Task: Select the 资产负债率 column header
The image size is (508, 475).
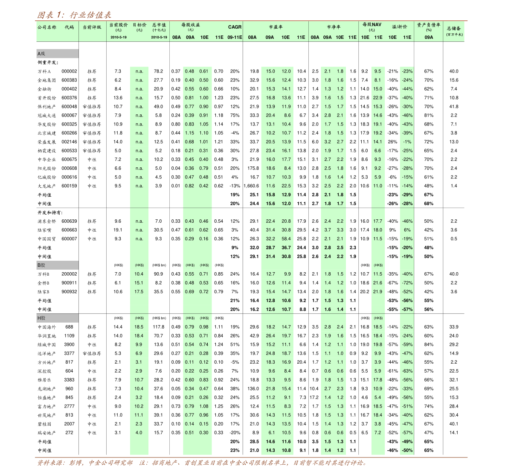Action: click(x=428, y=26)
